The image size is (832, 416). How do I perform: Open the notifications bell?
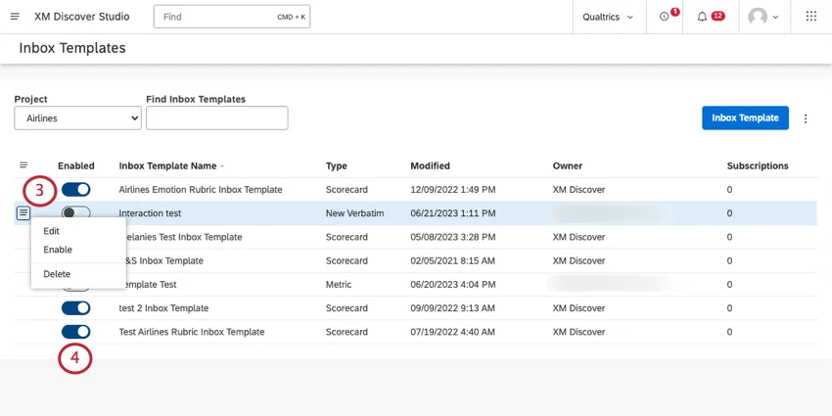(x=703, y=17)
